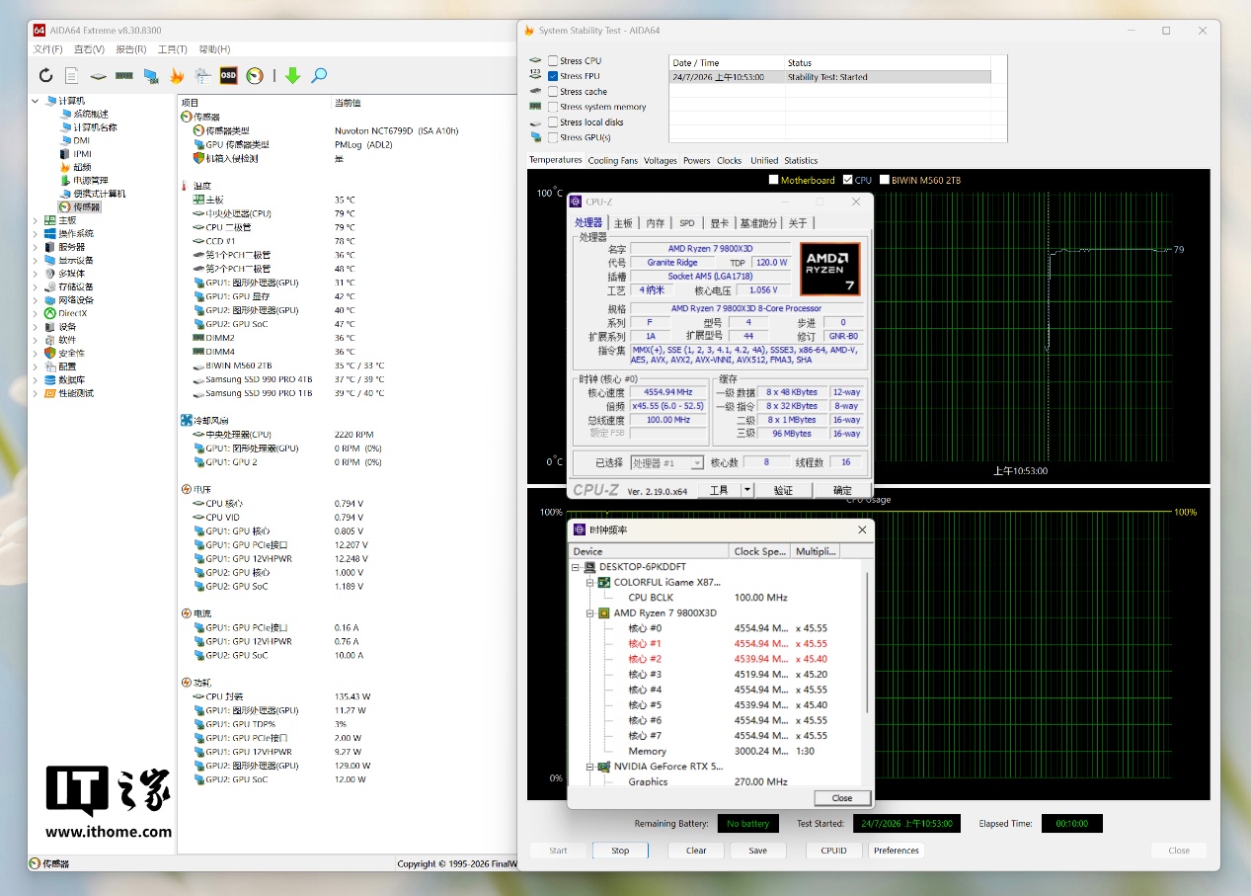
Task: Click 验证 button in CPU-Z
Action: pyautogui.click(x=783, y=490)
